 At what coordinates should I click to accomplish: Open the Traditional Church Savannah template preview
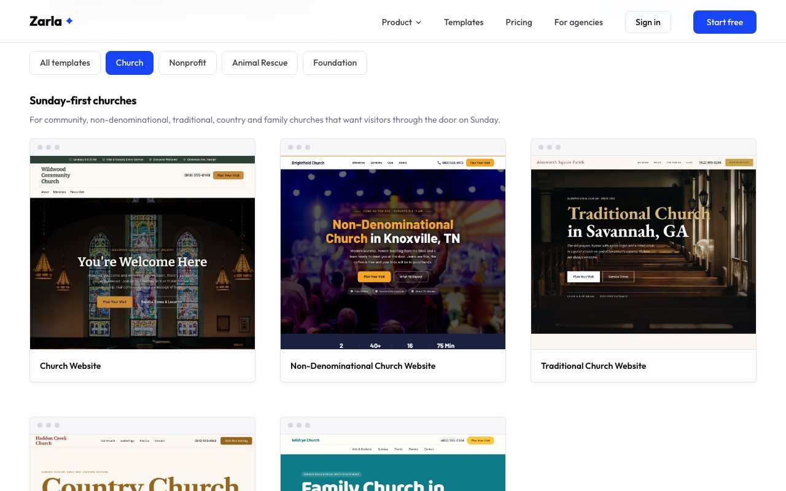(x=644, y=252)
